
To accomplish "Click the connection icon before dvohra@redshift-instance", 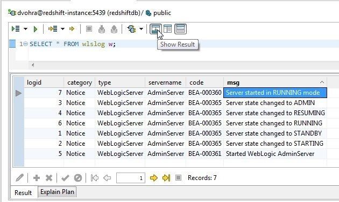I will (x=12, y=13).
